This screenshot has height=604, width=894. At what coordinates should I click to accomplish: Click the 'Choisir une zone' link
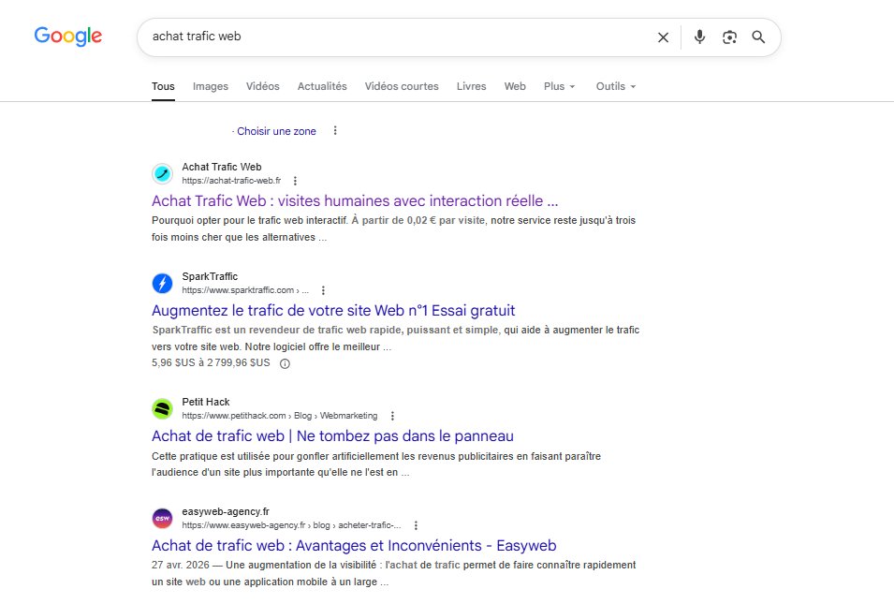pyautogui.click(x=276, y=131)
